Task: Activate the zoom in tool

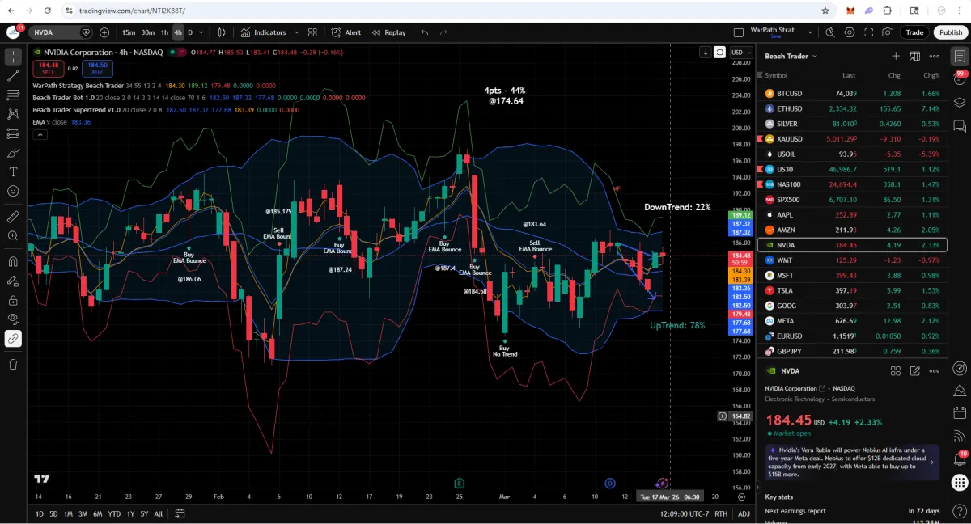Action: pos(13,236)
